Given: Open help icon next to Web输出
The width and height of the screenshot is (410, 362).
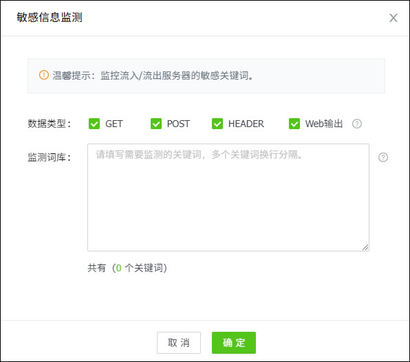Looking at the screenshot, I should click(357, 124).
